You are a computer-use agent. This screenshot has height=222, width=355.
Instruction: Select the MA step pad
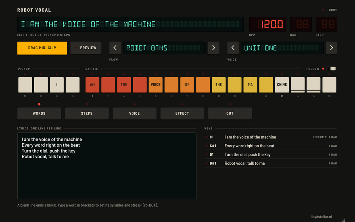[250, 85]
